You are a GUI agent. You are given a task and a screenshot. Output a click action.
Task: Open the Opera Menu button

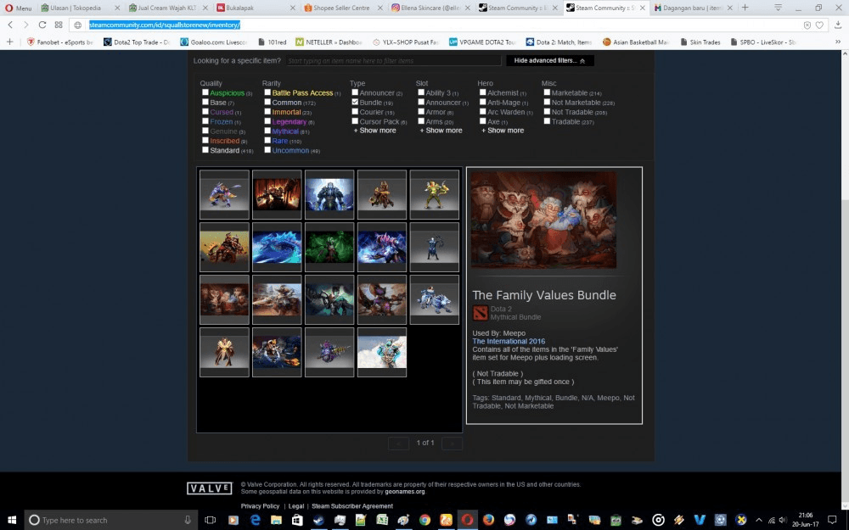pos(18,8)
